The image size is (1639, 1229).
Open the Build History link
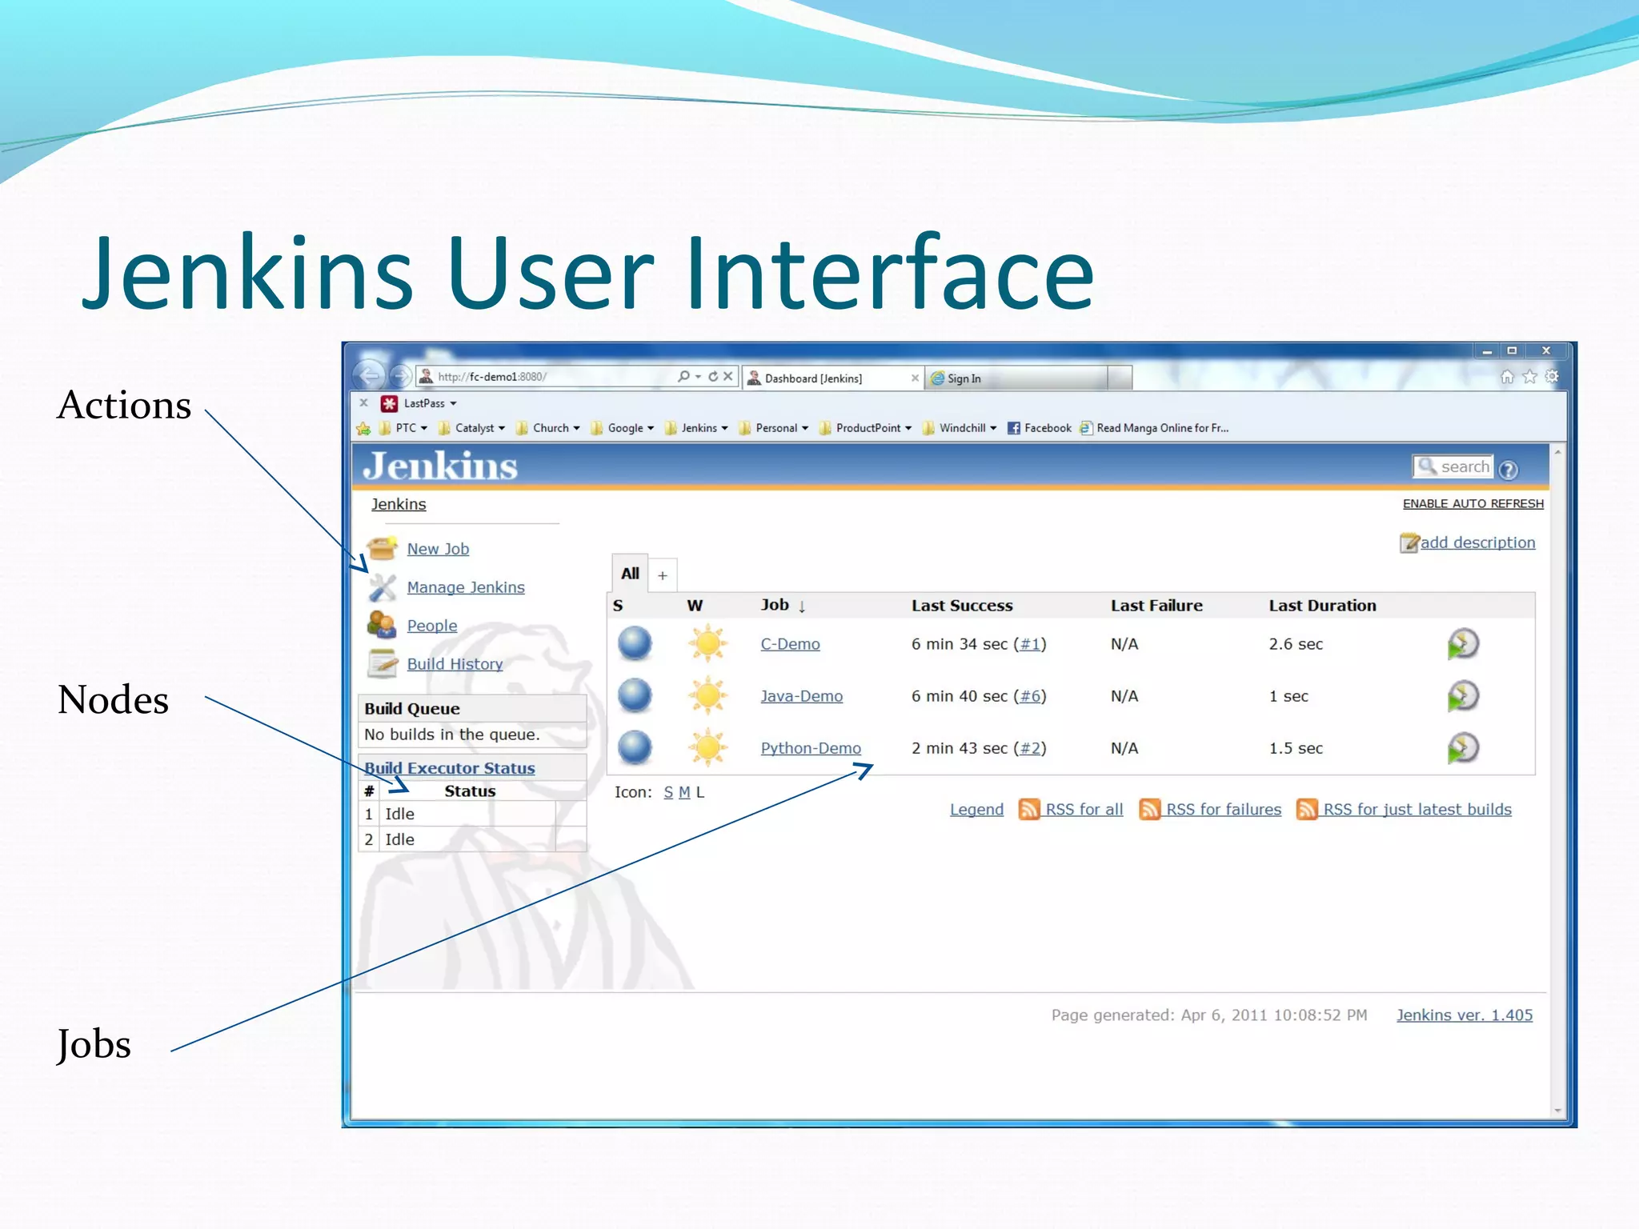click(455, 664)
